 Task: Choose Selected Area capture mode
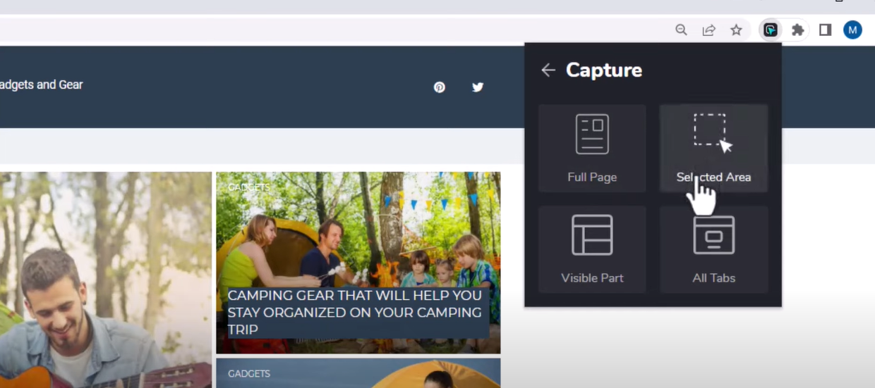click(713, 149)
